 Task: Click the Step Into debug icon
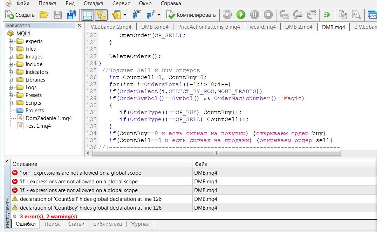(x=284, y=15)
